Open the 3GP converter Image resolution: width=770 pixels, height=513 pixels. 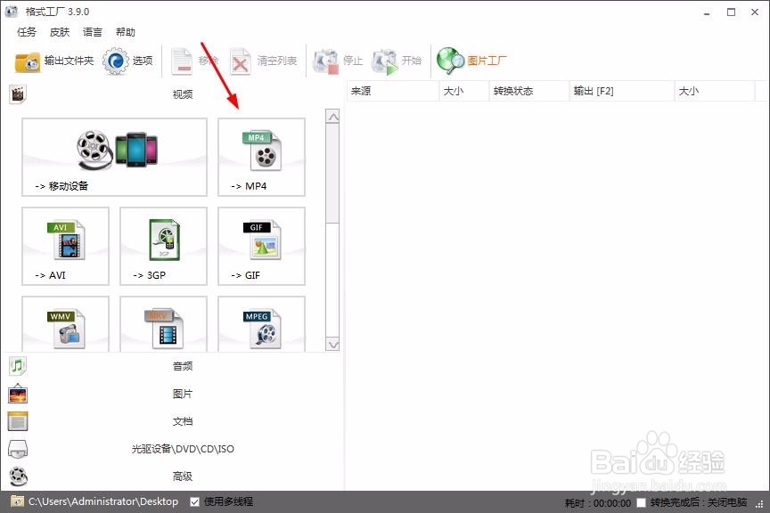click(162, 246)
